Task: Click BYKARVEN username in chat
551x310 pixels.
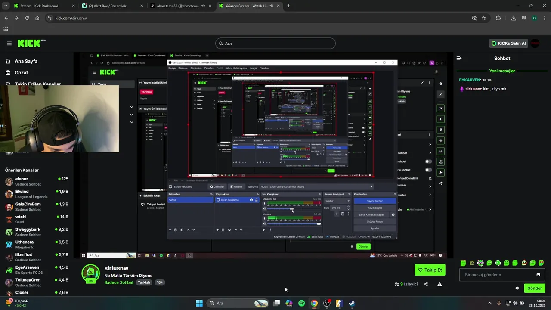Action: (x=470, y=80)
